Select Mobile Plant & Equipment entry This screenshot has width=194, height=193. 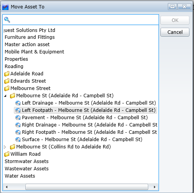34,52
